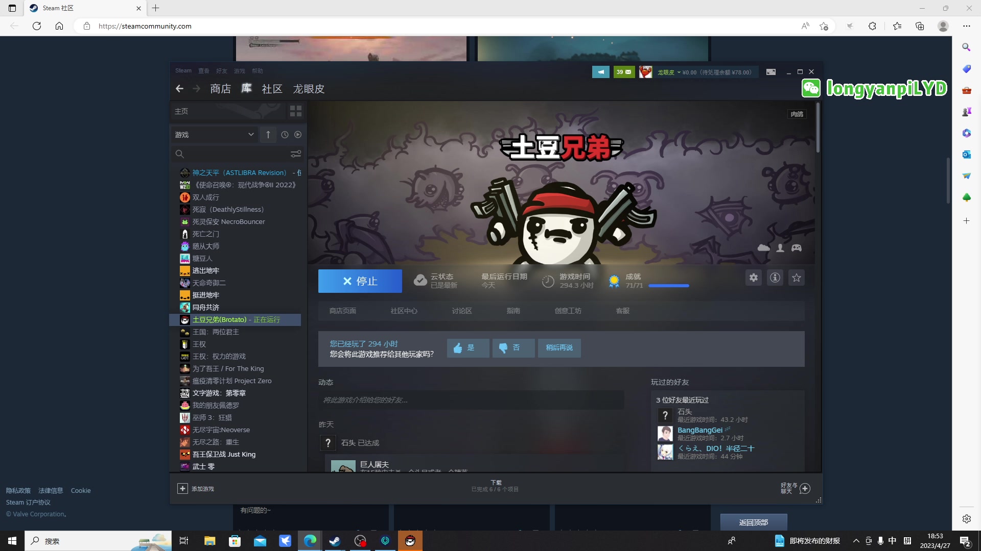Viewport: 981px width, 551px height.
Task: Open the Steam announcements megaphone icon
Action: tap(601, 72)
